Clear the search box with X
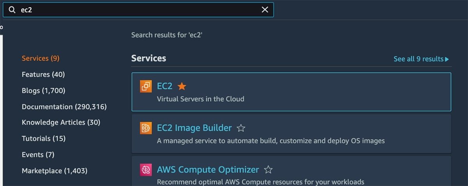The width and height of the screenshot is (468, 186). click(x=265, y=10)
